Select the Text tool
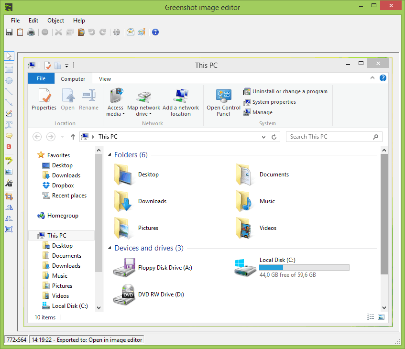The image size is (405, 349). click(x=9, y=125)
